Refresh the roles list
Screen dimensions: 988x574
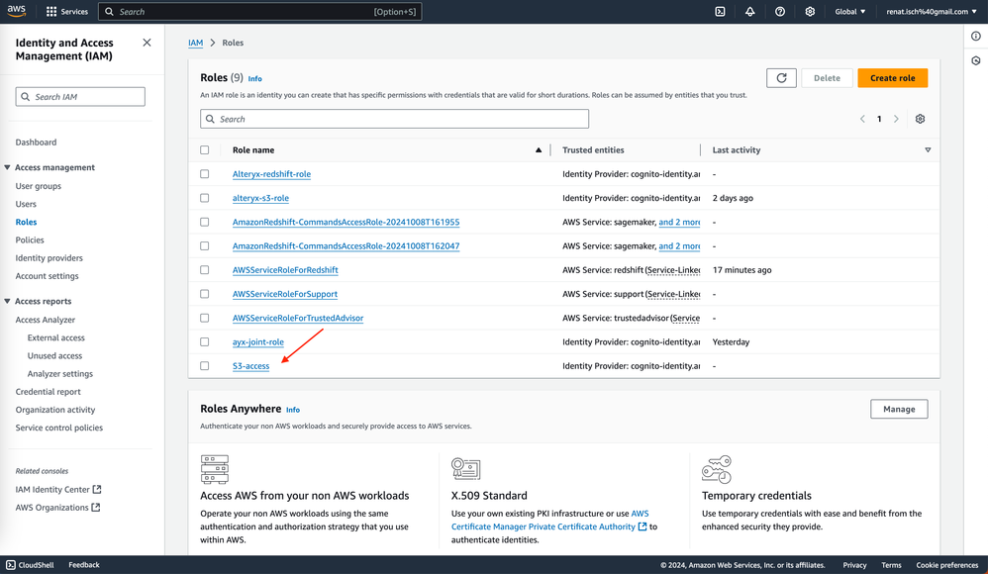(x=781, y=78)
